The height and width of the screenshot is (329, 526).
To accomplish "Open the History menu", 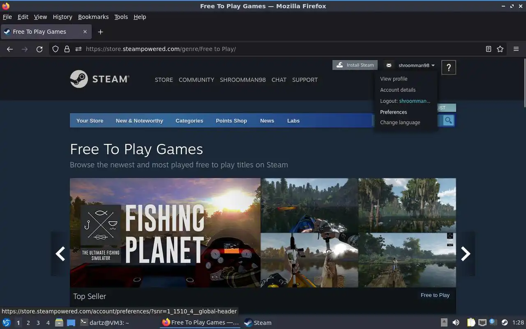I will (62, 17).
